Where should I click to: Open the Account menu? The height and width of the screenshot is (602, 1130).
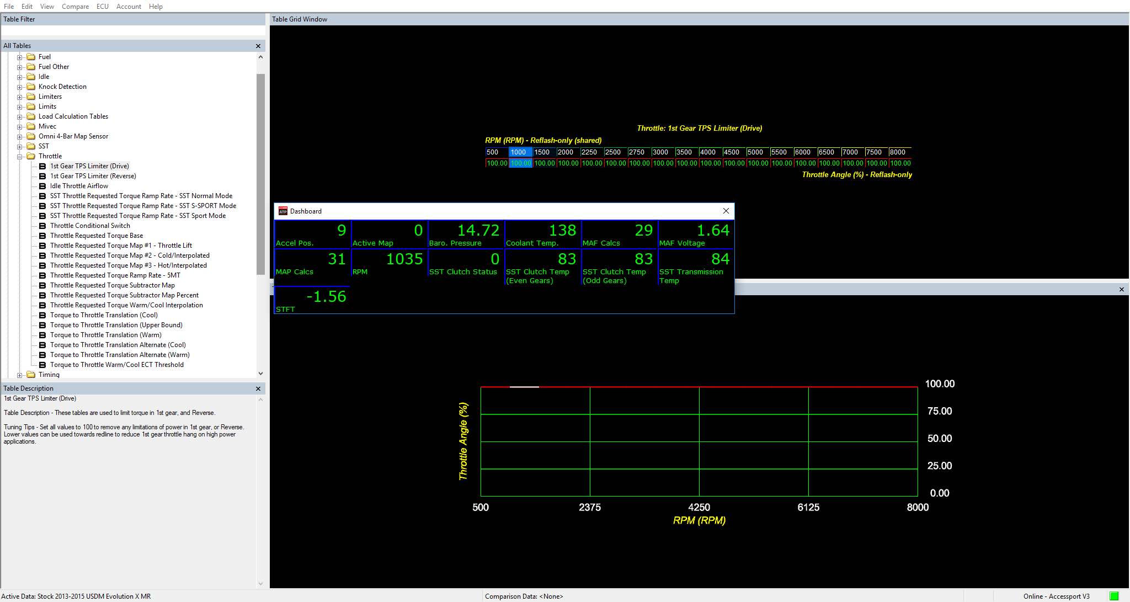point(129,6)
